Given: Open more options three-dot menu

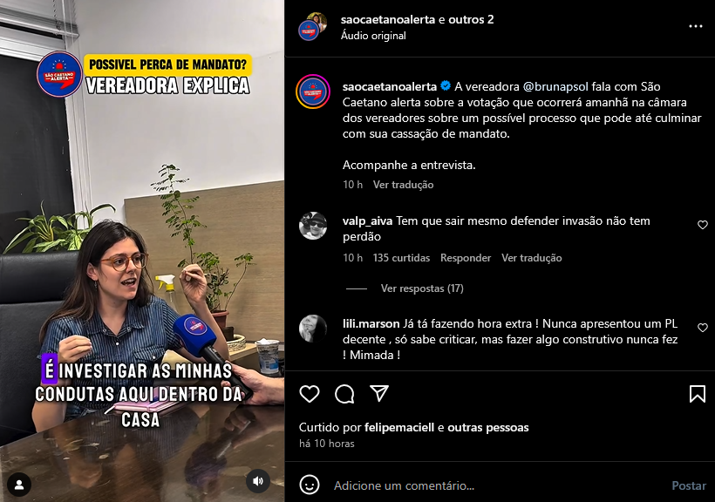Looking at the screenshot, I should [x=696, y=26].
